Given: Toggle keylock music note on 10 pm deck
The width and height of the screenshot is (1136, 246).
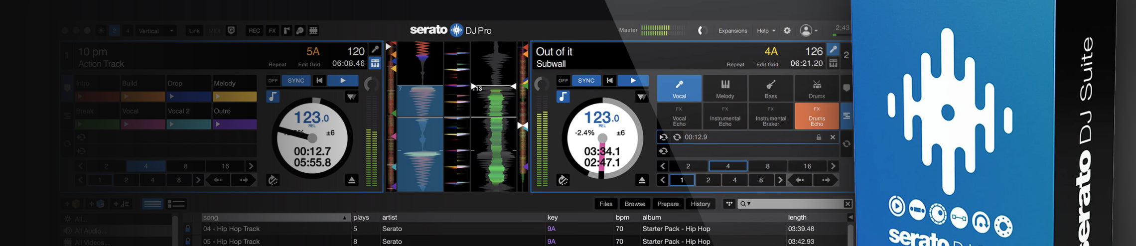Looking at the screenshot, I should pos(273,96).
